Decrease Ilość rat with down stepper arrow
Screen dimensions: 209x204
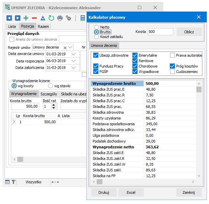(x=53, y=108)
